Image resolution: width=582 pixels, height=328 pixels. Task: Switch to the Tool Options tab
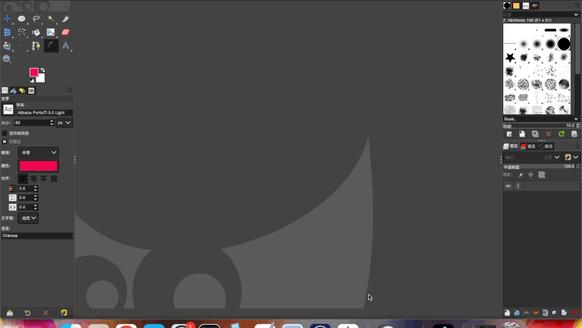tap(5, 90)
